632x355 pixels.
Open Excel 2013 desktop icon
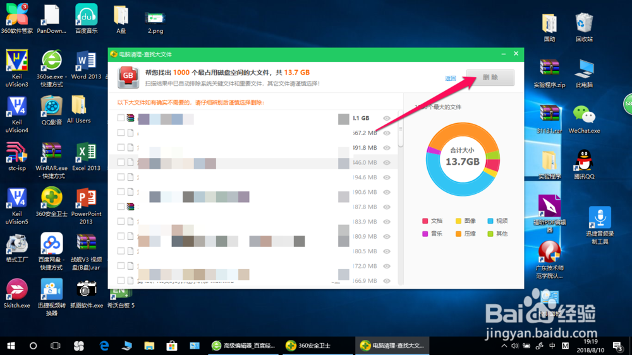pos(86,157)
